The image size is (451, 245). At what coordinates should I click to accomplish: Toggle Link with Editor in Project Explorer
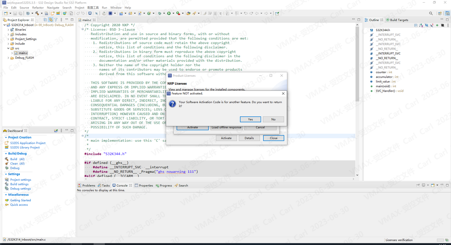[x=51, y=20]
